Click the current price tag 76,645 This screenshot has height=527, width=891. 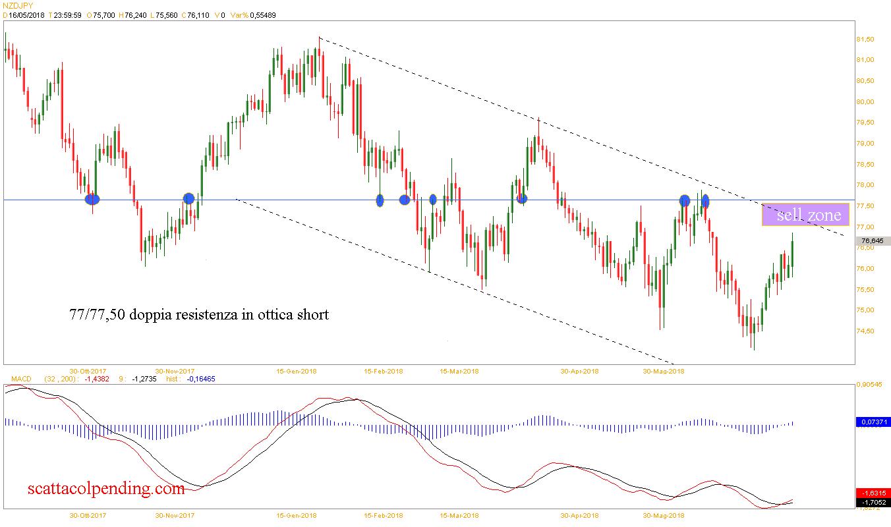pos(873,241)
